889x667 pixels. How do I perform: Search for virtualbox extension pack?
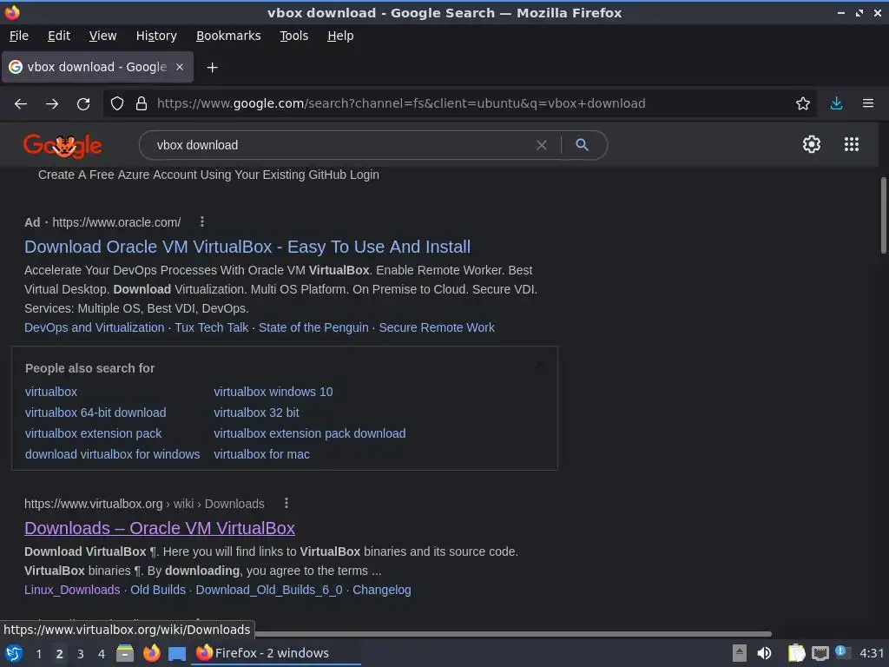tap(93, 433)
